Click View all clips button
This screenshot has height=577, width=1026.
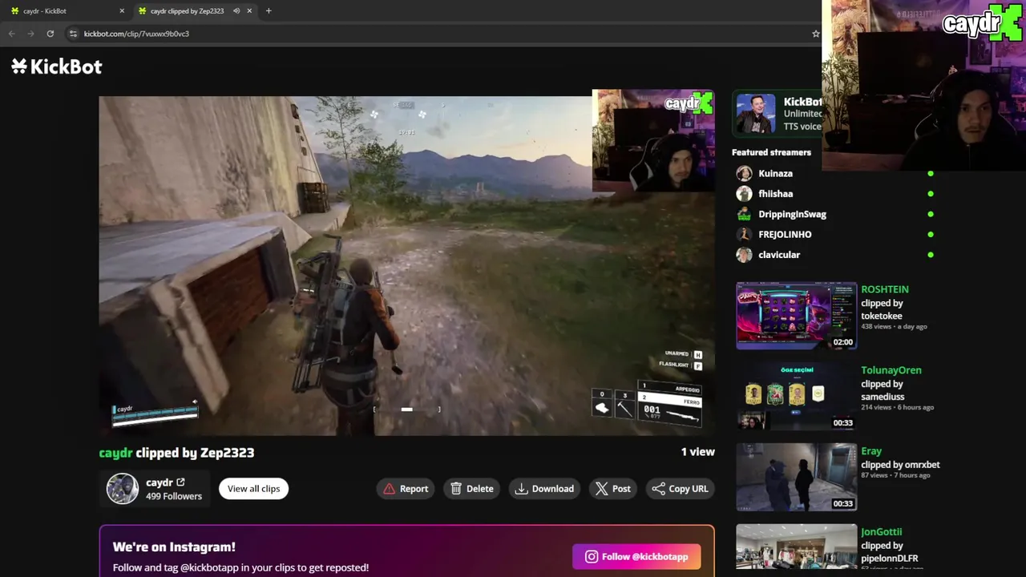pos(253,489)
